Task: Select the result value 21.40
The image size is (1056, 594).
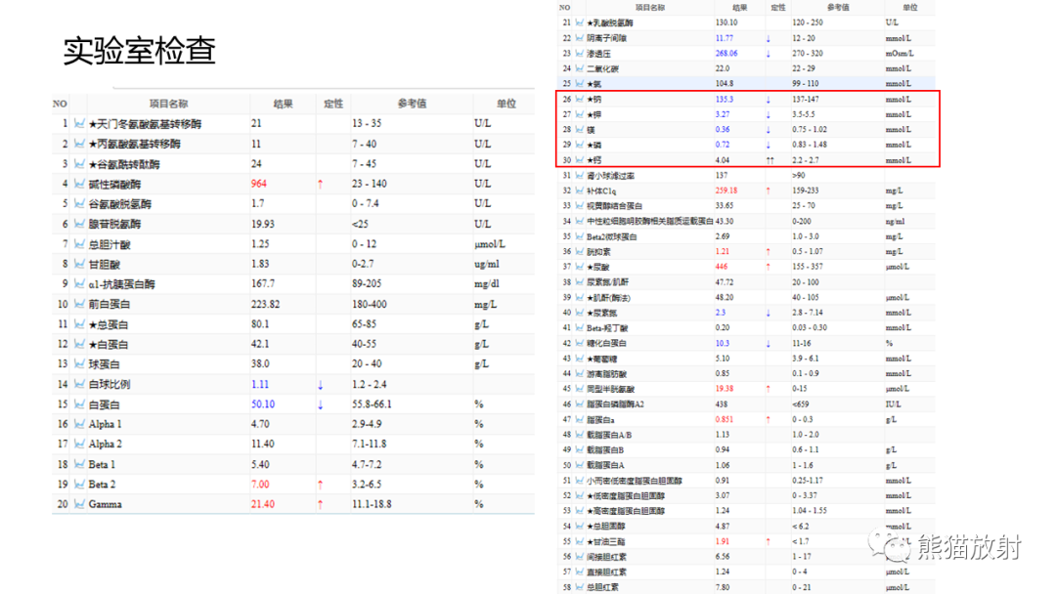Action: click(263, 504)
